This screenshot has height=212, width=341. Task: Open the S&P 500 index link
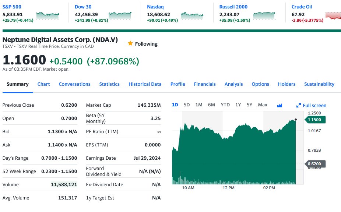coord(12,7)
